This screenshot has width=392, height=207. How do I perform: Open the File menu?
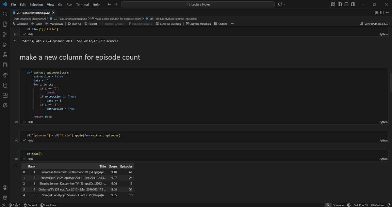14,5
